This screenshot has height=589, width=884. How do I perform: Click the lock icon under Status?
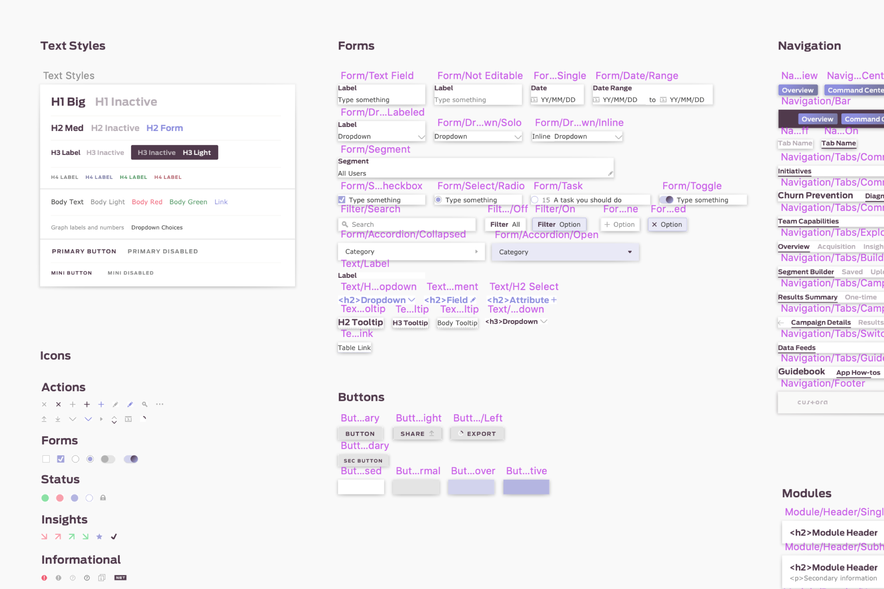pyautogui.click(x=103, y=498)
